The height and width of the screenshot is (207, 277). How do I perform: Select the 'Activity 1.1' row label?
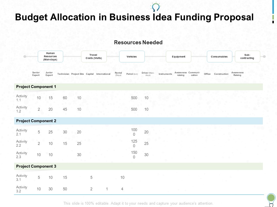tap(22, 98)
